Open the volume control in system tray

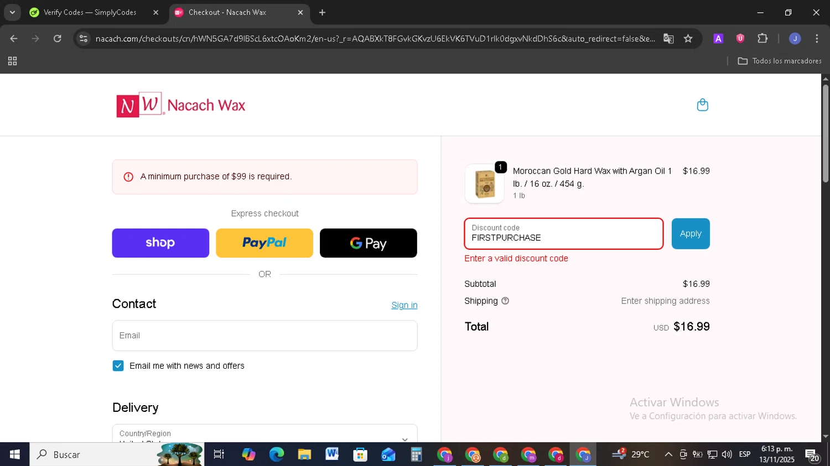tap(727, 454)
